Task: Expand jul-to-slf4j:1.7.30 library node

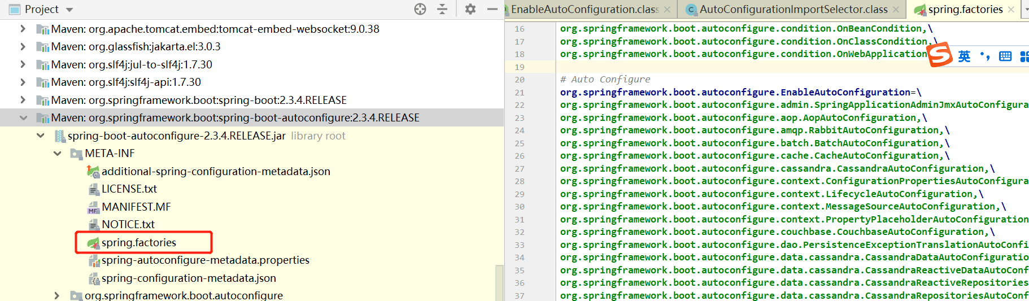Action: tap(23, 64)
